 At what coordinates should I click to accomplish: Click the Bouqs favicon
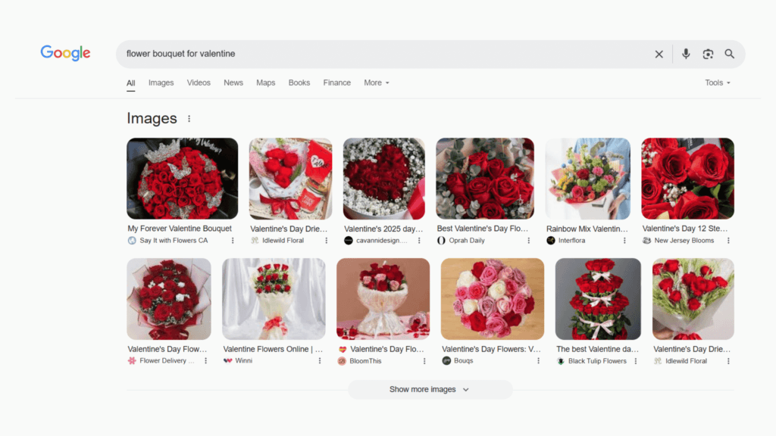point(446,361)
